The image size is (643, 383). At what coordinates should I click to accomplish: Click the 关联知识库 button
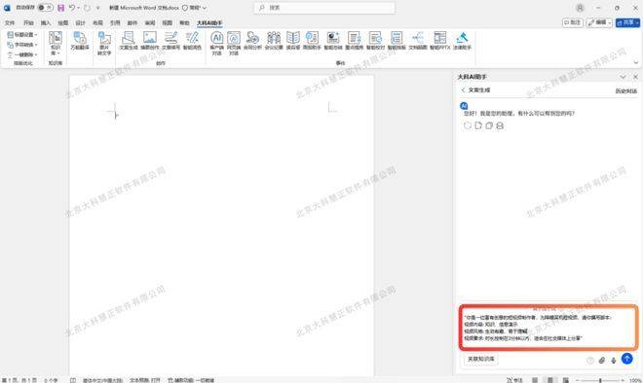[x=481, y=360]
